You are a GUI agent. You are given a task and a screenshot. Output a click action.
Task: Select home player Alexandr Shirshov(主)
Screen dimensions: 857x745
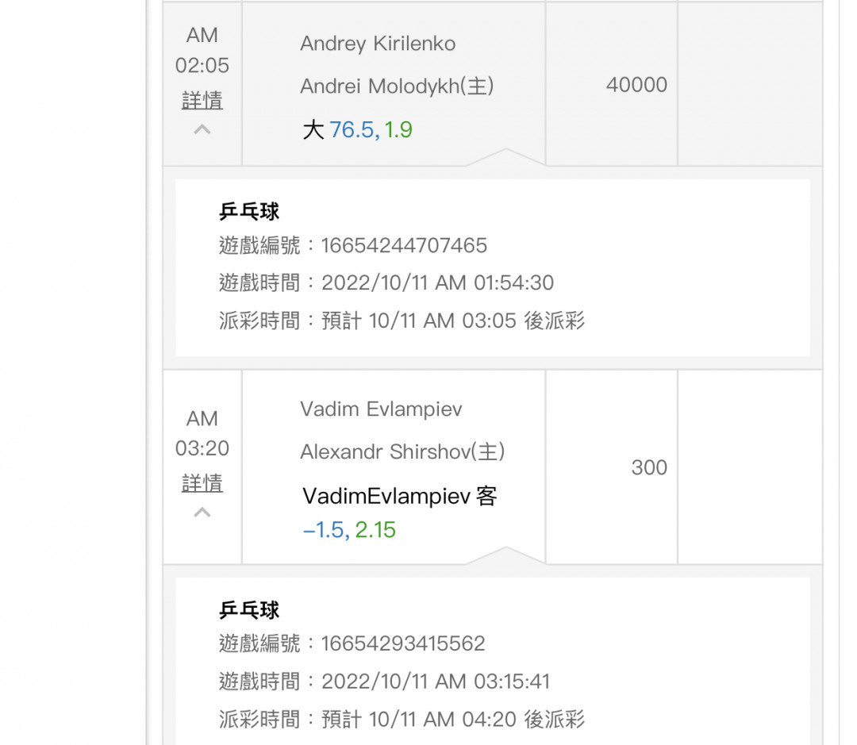point(402,451)
